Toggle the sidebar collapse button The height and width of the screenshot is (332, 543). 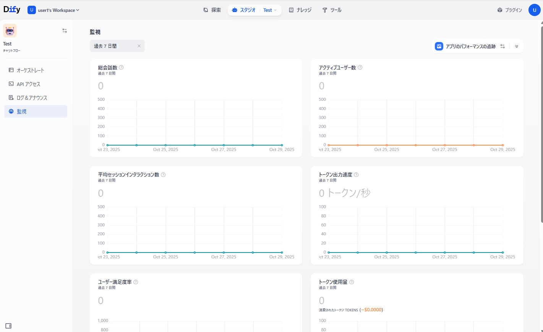point(8,326)
